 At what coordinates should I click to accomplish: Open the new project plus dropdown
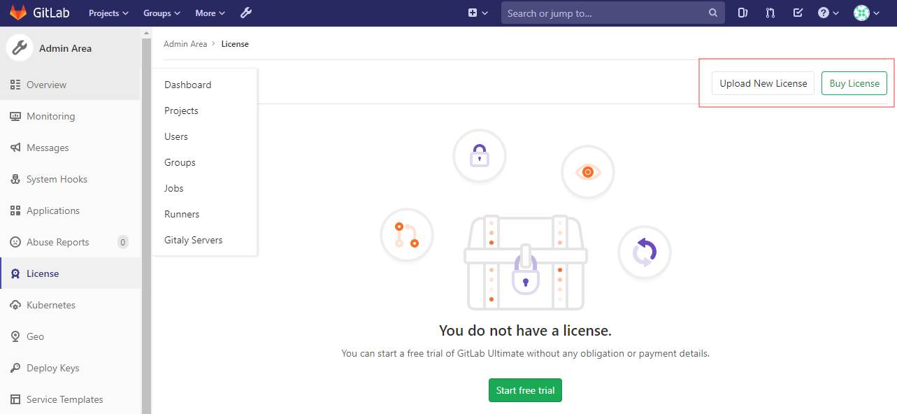(478, 13)
